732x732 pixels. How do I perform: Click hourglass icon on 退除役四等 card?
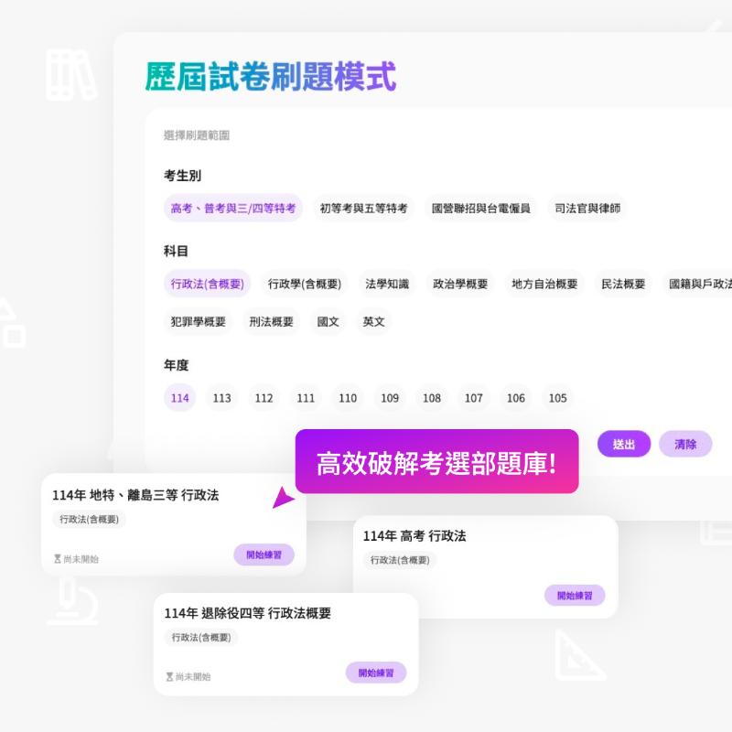tap(169, 677)
